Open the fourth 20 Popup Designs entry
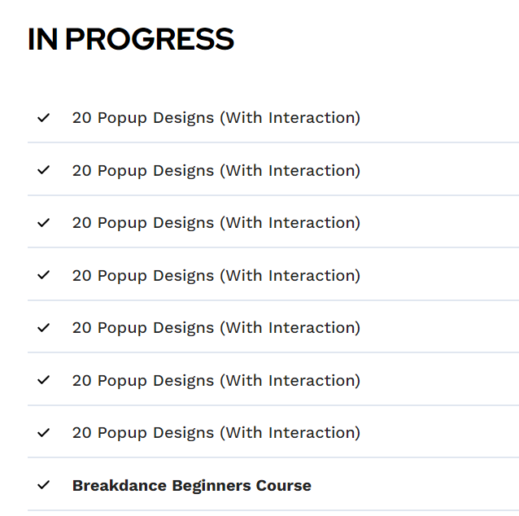 pos(216,275)
